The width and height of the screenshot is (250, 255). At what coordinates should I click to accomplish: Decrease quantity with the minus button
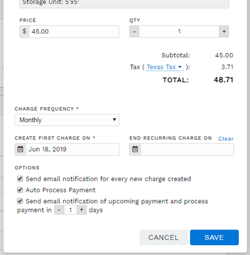(134, 32)
